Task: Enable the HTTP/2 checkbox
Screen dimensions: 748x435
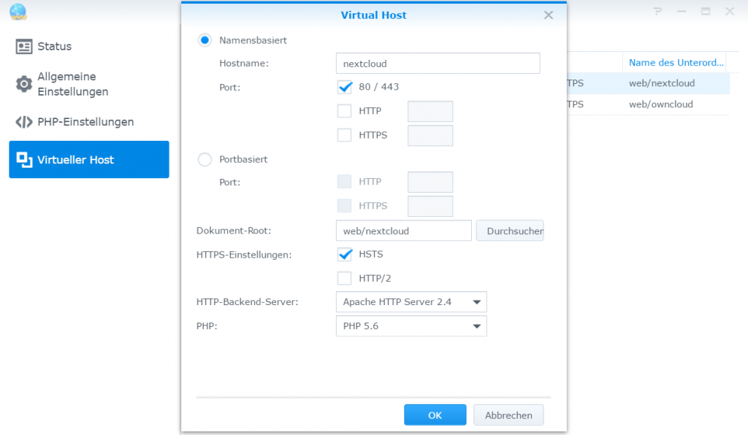Action: point(344,278)
